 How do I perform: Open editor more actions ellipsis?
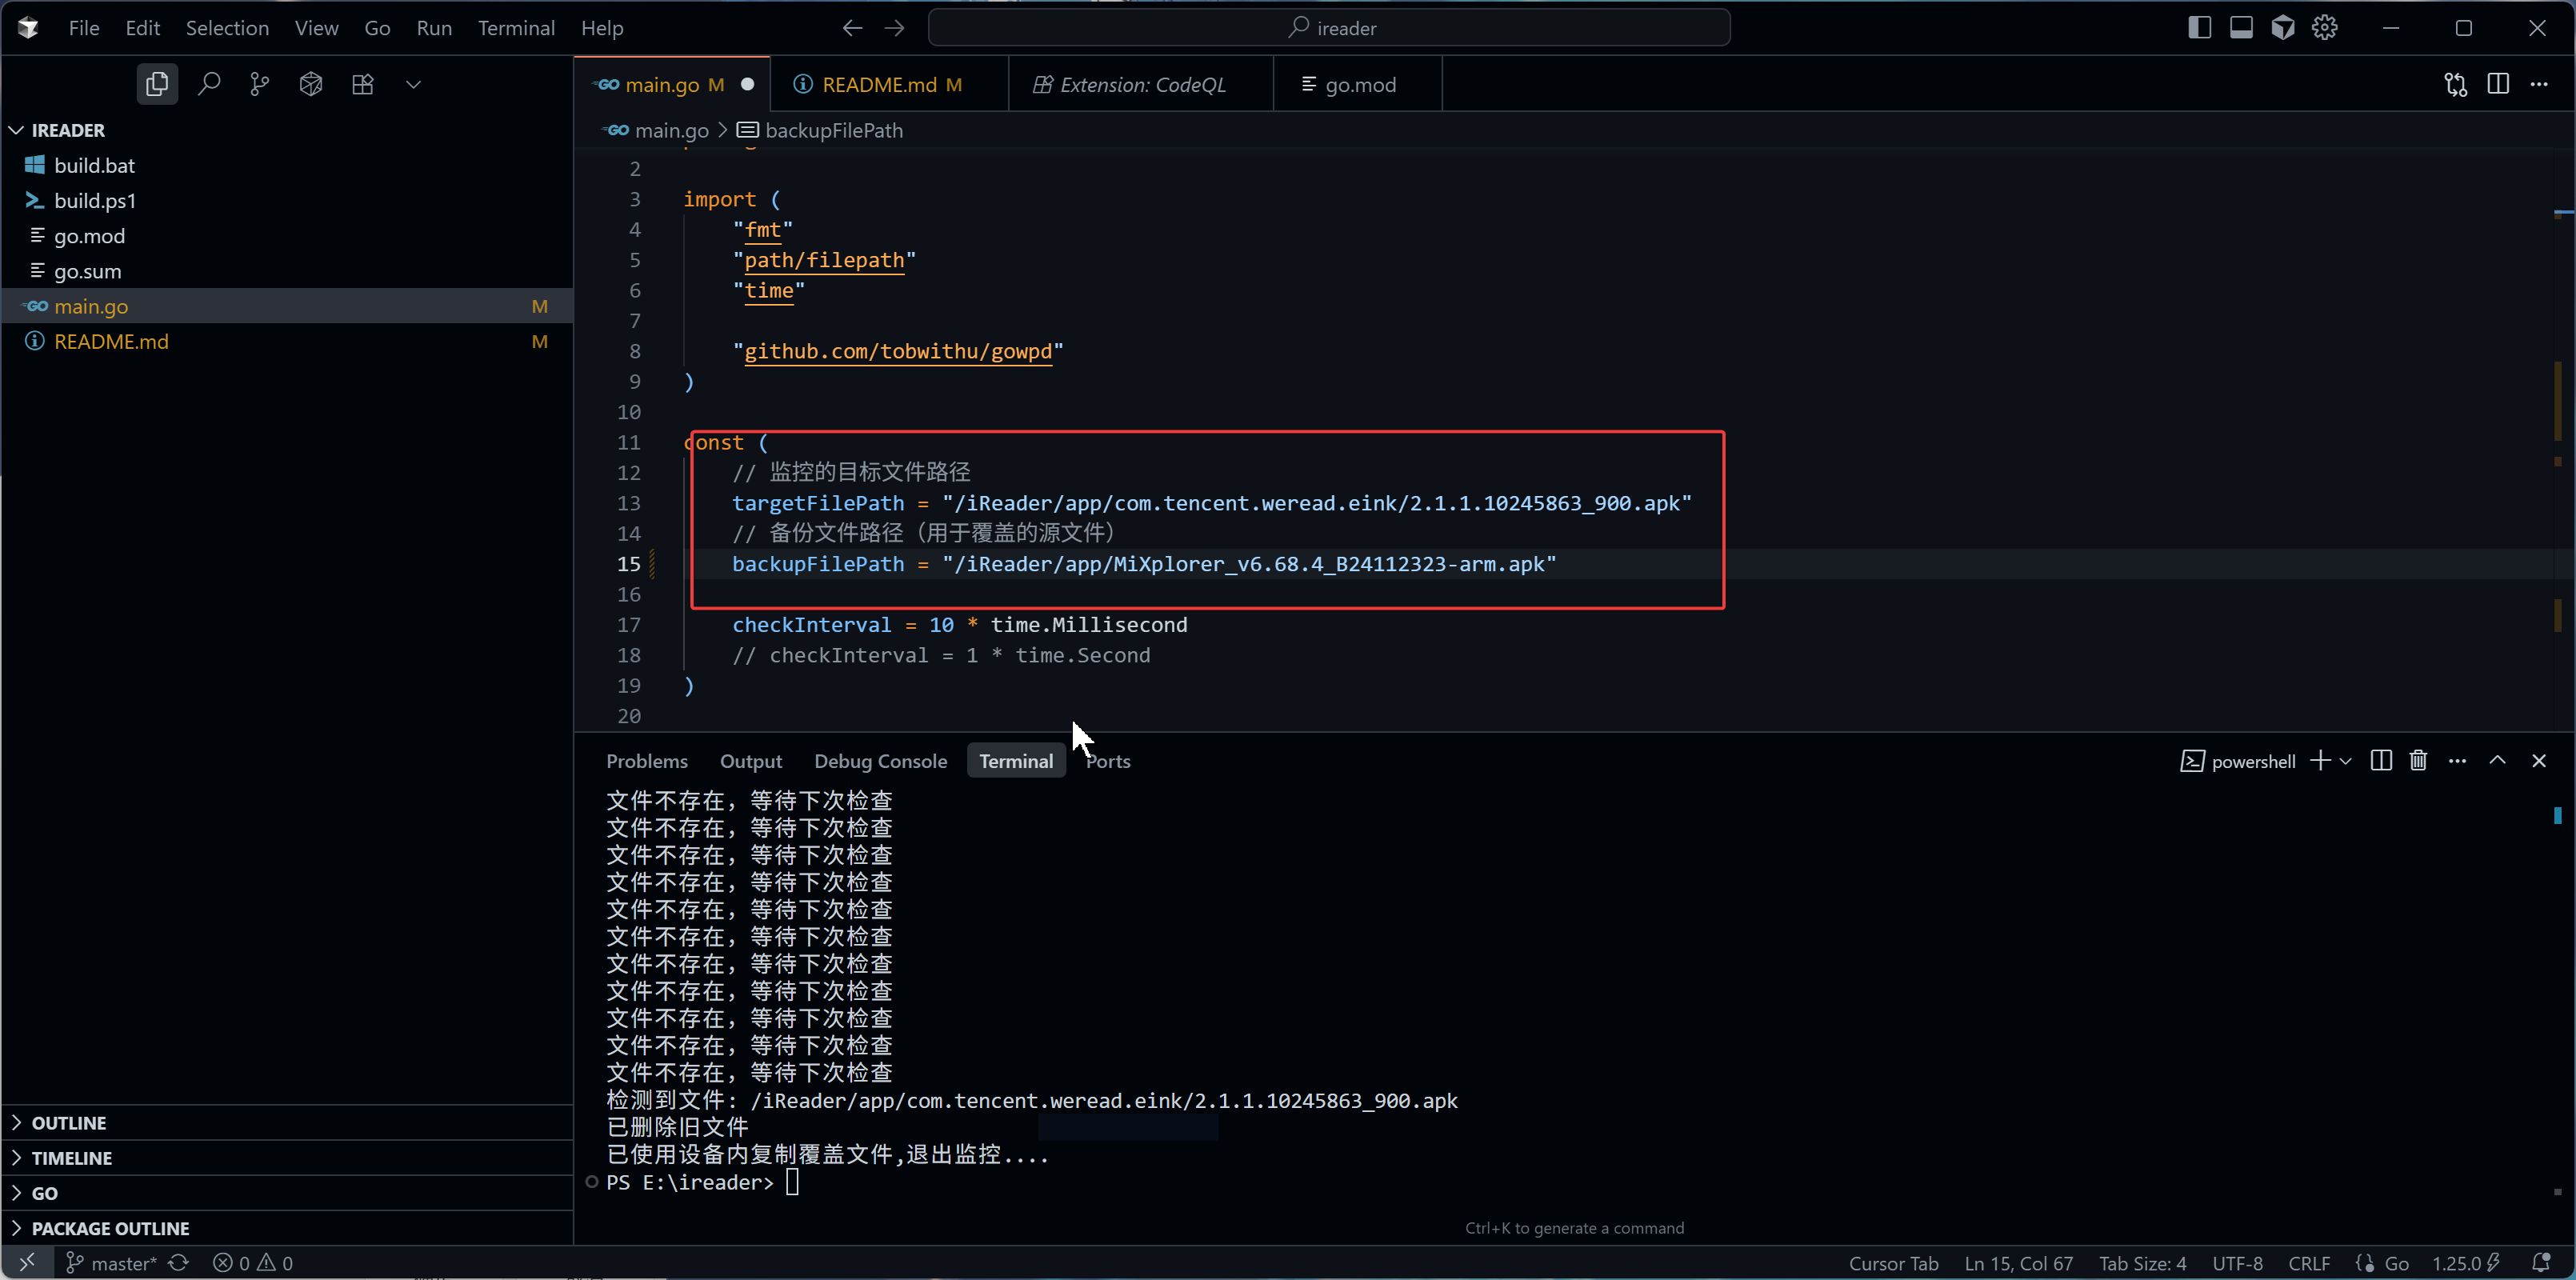[2539, 84]
